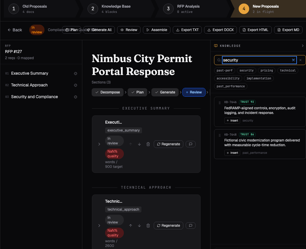
Task: Click Generate All button
Action: point(99,30)
